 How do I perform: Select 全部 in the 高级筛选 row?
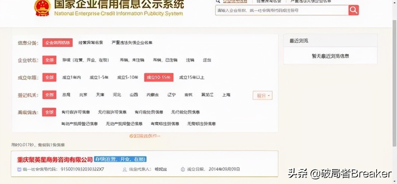click(49, 112)
